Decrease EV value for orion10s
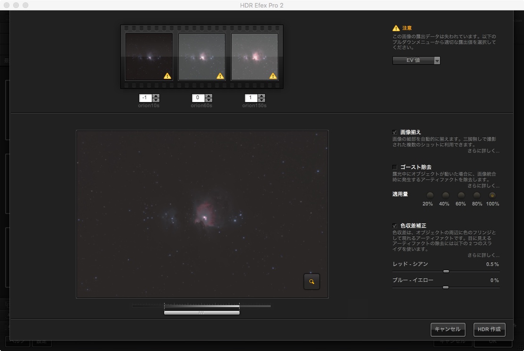 pos(156,100)
